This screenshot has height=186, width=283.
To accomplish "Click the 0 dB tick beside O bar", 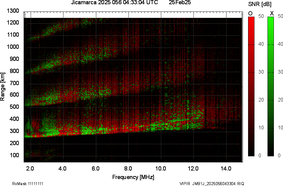I will click(x=260, y=156).
